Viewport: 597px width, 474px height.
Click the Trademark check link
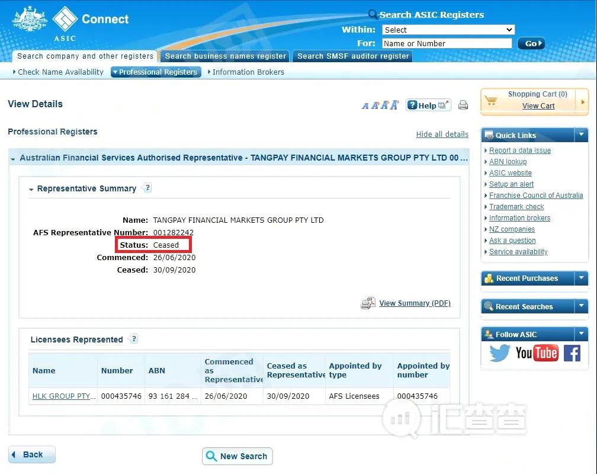pyautogui.click(x=516, y=207)
